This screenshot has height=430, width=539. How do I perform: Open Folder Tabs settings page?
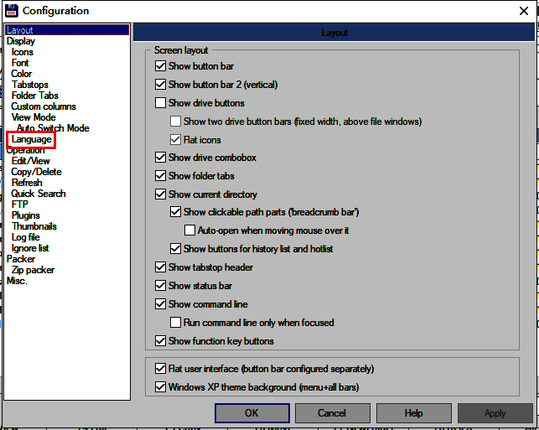(34, 96)
